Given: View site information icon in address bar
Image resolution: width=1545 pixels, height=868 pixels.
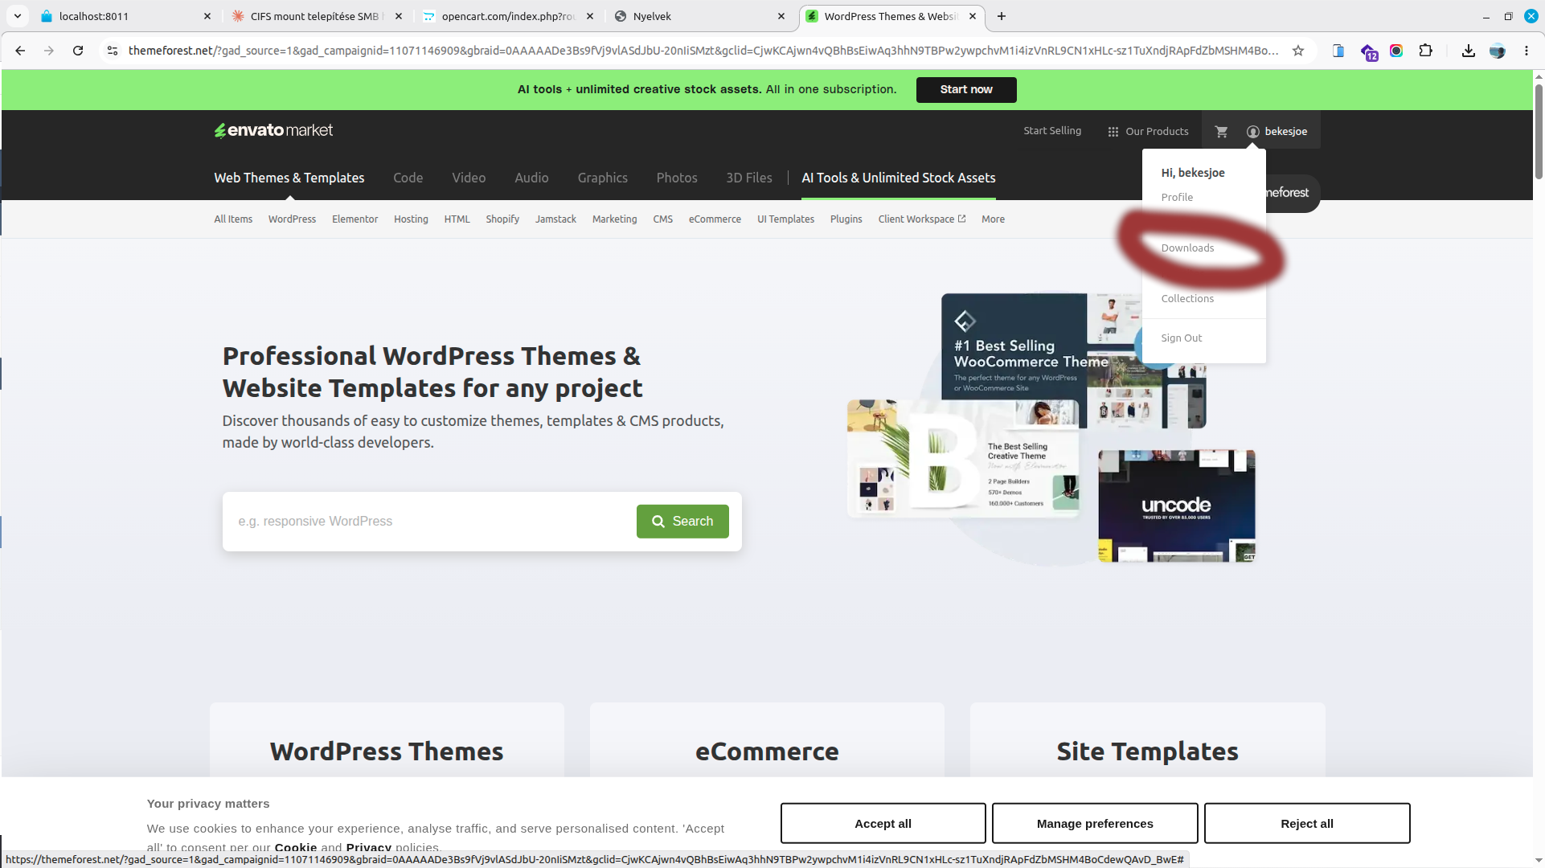Looking at the screenshot, I should pos(113,51).
